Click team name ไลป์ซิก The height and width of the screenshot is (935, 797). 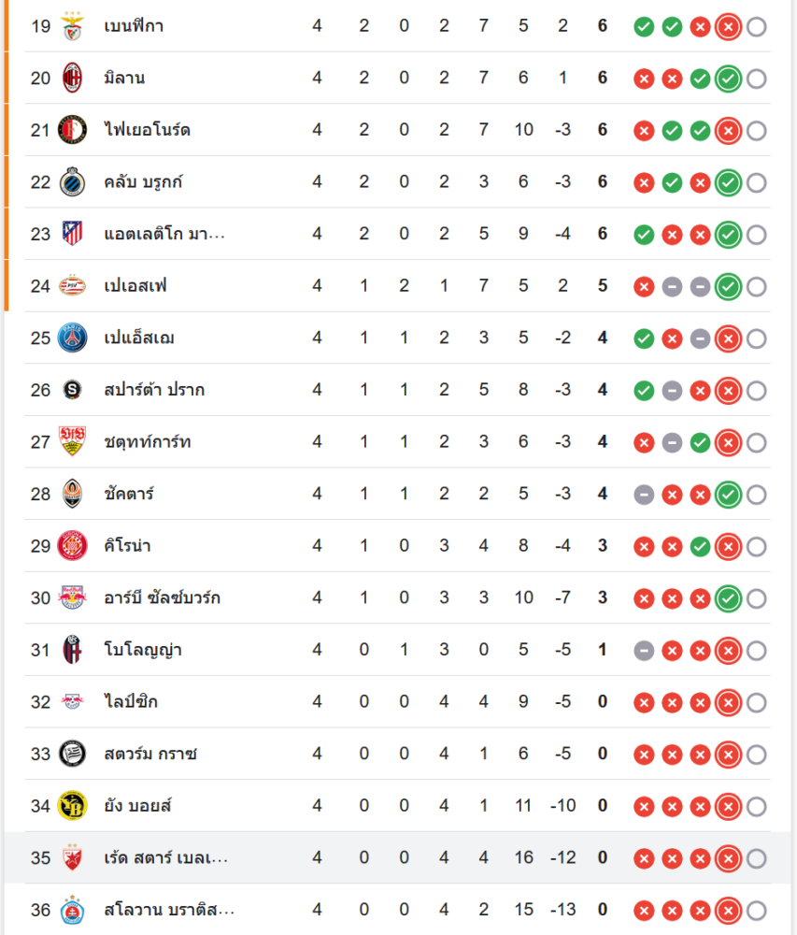(131, 701)
